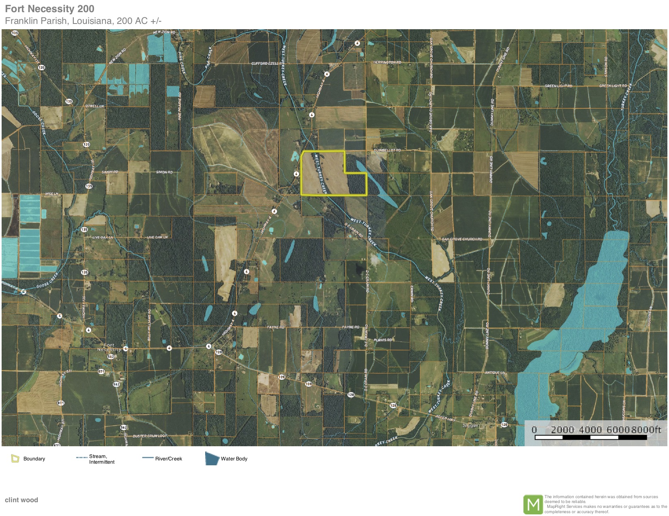Image resolution: width=669 pixels, height=516 pixels.
Task: Click the Clifford Ezell road label
Action: point(265,64)
